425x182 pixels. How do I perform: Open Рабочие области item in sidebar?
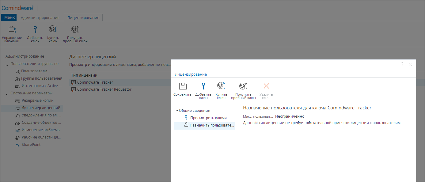(x=41, y=137)
